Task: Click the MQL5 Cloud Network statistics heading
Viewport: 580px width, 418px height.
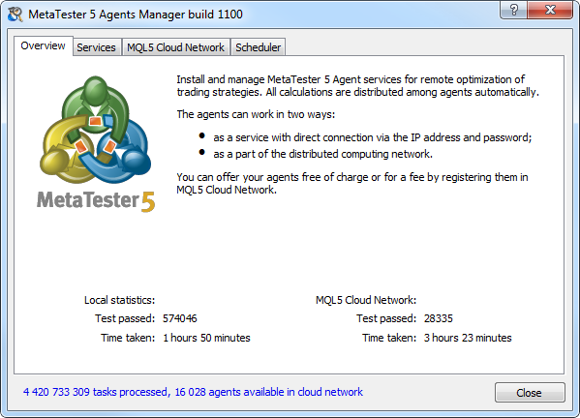Action: pyautogui.click(x=366, y=300)
